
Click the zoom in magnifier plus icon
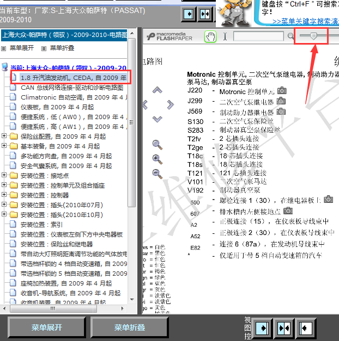click(x=157, y=159)
